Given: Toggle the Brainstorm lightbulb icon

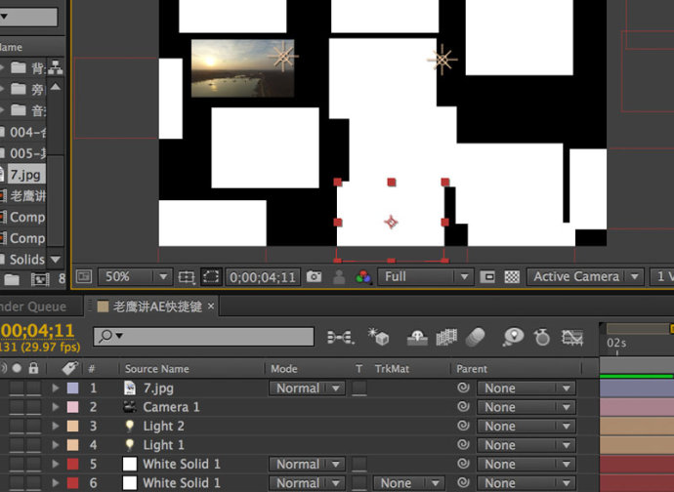Looking at the screenshot, I should point(513,337).
